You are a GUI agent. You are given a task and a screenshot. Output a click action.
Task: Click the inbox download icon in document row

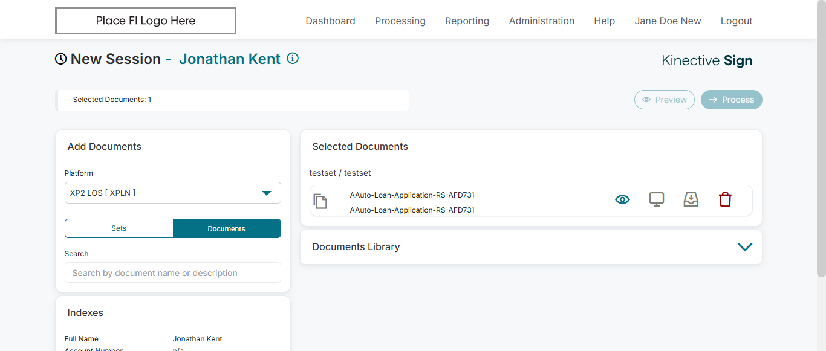(691, 199)
